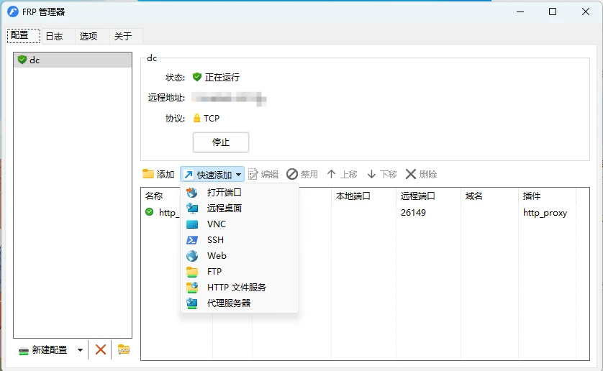Click the 禁用 toolbar button
The height and width of the screenshot is (371, 603).
pos(302,174)
